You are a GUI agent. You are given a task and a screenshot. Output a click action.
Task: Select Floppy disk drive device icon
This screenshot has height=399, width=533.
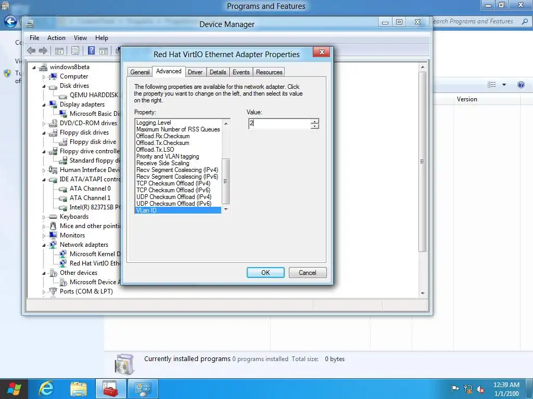[63, 142]
